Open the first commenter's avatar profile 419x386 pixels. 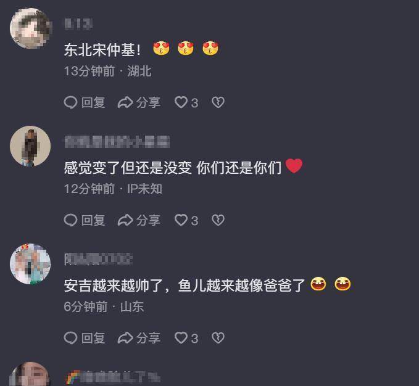[x=30, y=28]
